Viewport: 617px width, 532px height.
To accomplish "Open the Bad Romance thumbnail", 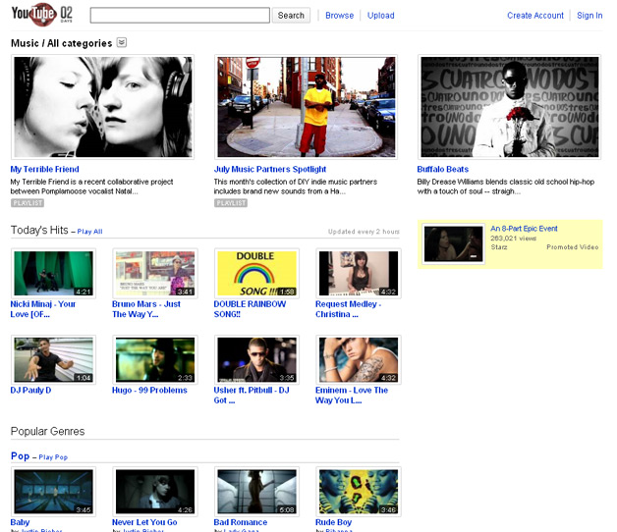I will pos(257,492).
